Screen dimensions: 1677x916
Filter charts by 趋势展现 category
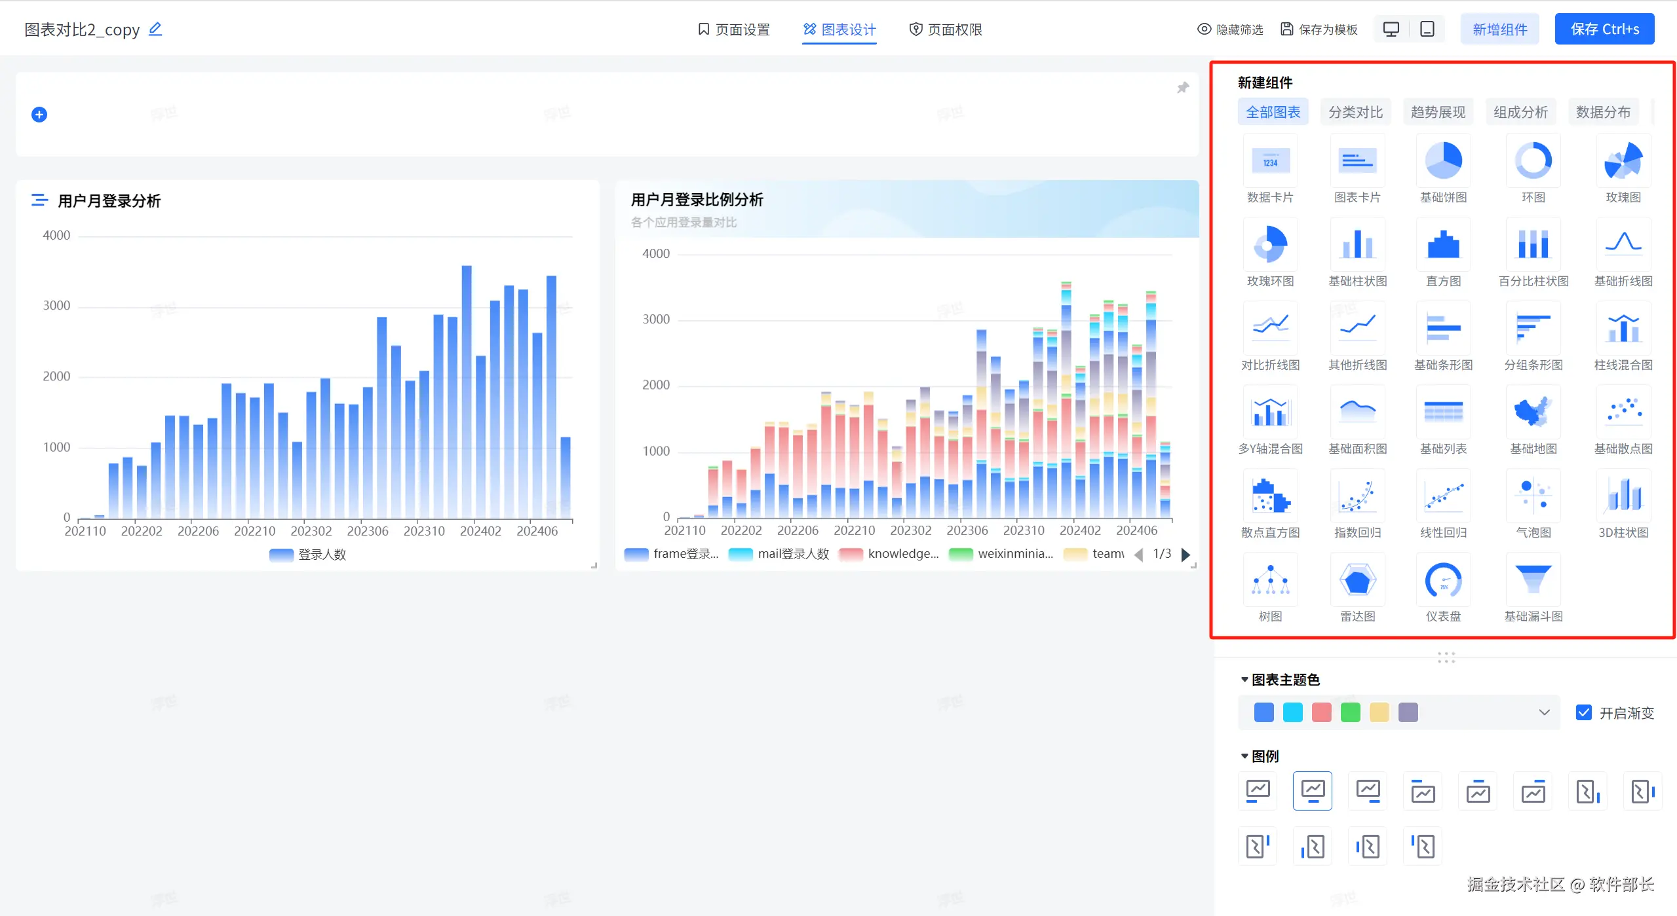[1438, 112]
